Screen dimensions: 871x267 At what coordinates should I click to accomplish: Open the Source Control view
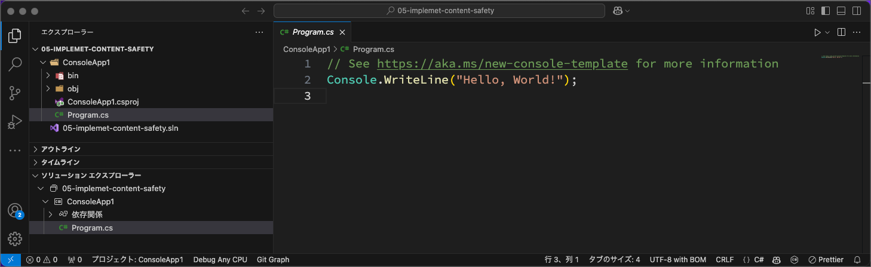14,93
